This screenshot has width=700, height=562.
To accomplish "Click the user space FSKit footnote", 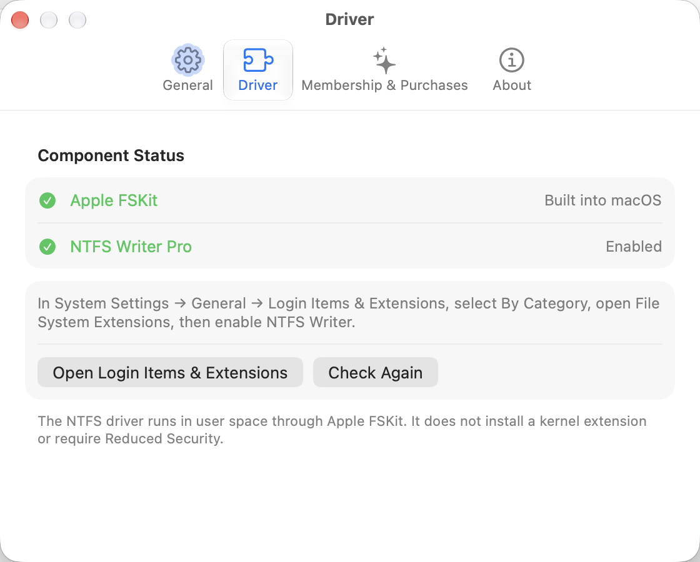I will [x=342, y=430].
